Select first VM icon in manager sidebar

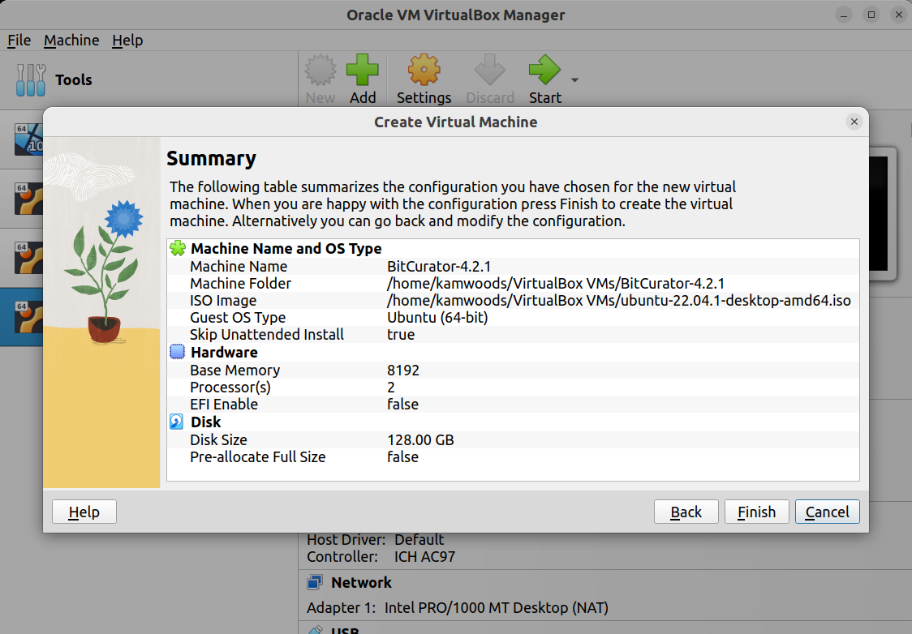pyautogui.click(x=29, y=139)
